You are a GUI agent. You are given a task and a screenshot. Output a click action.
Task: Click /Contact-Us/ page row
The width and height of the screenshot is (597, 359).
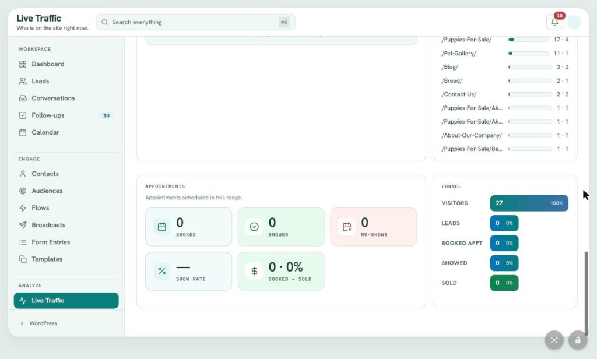pyautogui.click(x=505, y=94)
